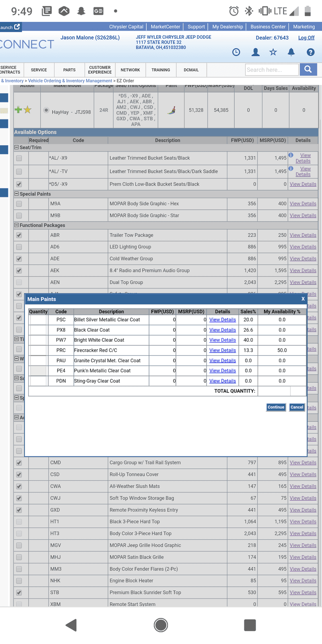The height and width of the screenshot is (644, 322).
Task: Check the M9B Star graphic checkbox
Action: pyautogui.click(x=19, y=215)
